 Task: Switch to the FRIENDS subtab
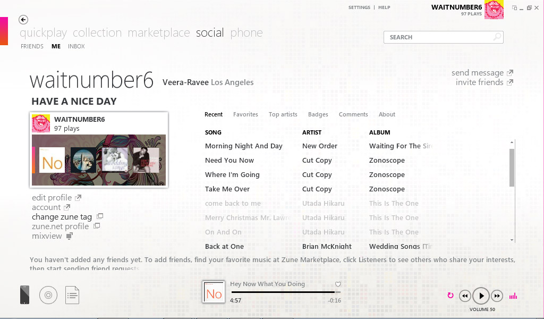(x=32, y=46)
